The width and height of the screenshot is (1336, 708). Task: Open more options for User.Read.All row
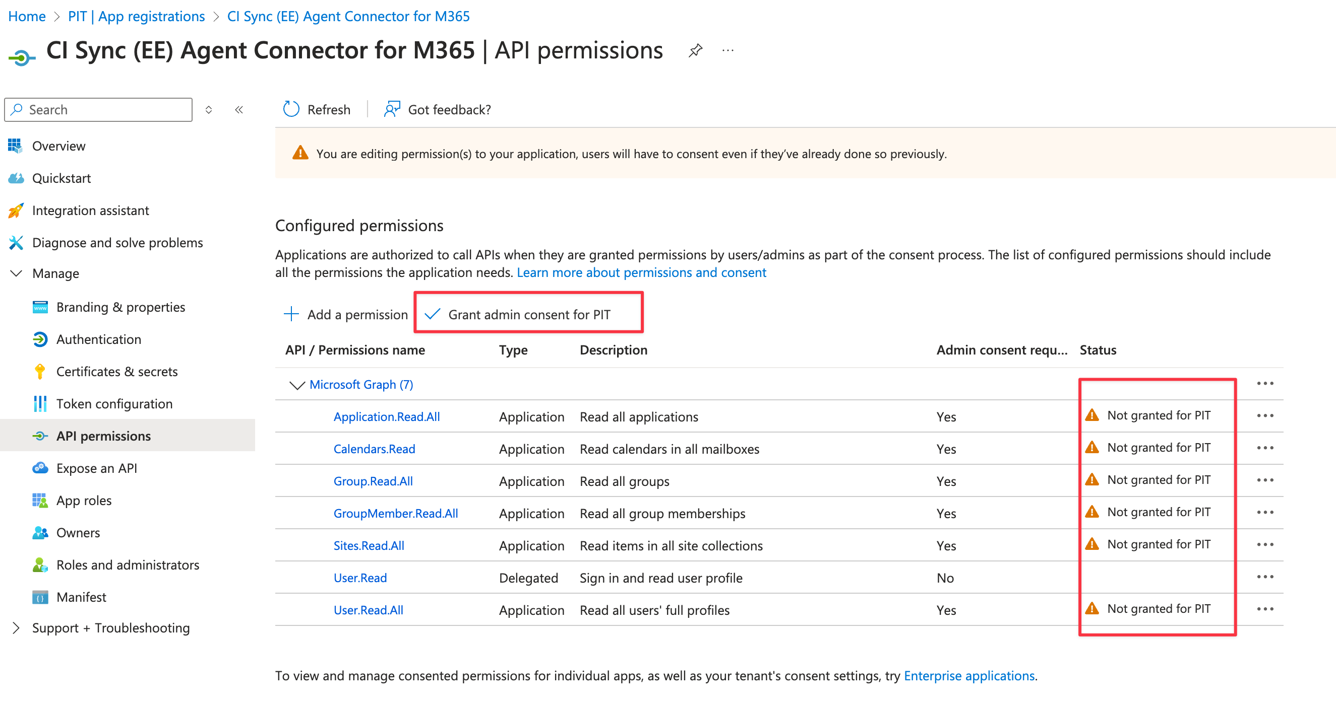click(x=1265, y=609)
